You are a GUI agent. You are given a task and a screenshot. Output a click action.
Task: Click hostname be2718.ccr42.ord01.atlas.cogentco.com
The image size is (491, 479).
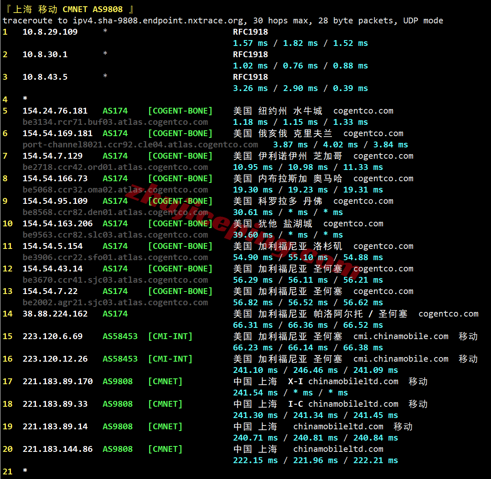pos(115,167)
